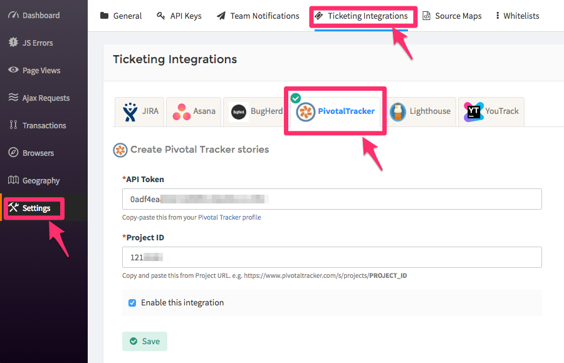
Task: Click the JS Errors bug icon
Action: [13, 42]
